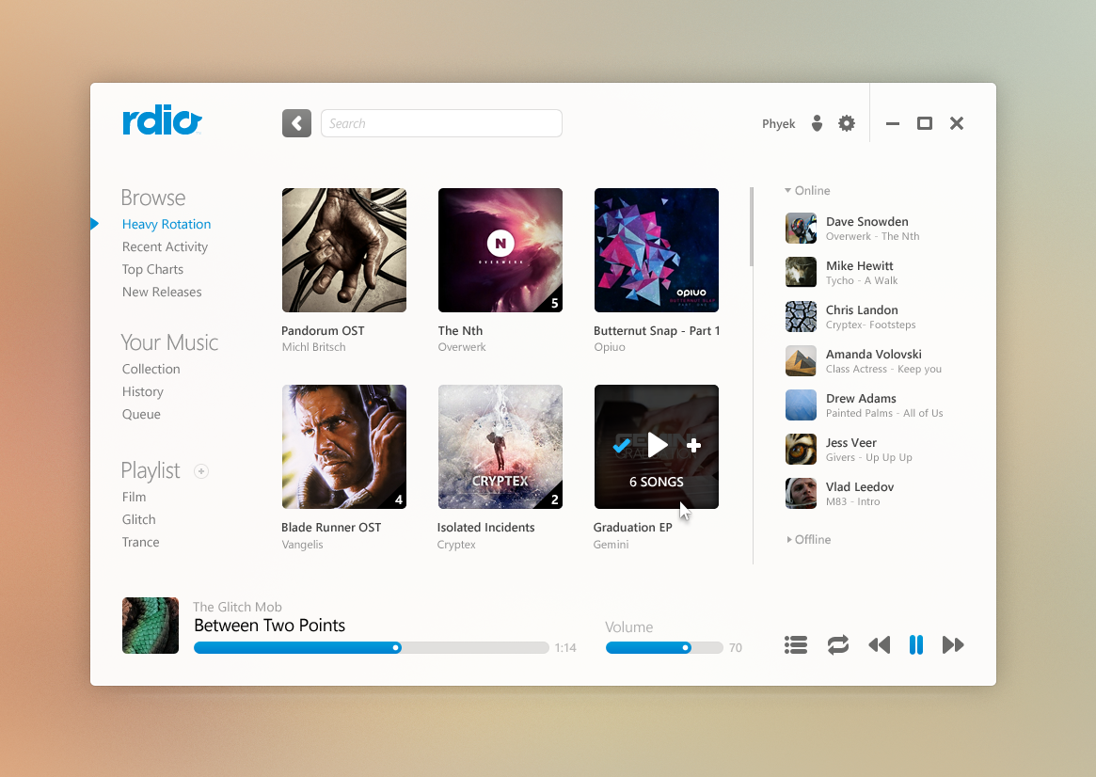Click the search input field
This screenshot has width=1096, height=777.
[x=441, y=123]
